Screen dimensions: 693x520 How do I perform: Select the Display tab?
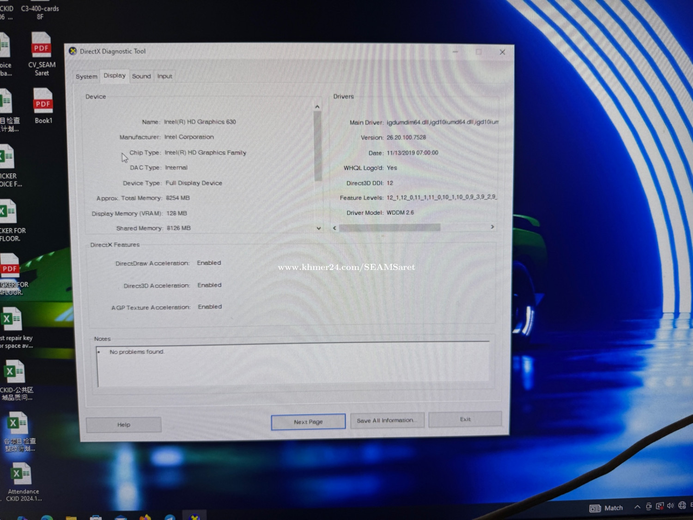[x=115, y=76]
